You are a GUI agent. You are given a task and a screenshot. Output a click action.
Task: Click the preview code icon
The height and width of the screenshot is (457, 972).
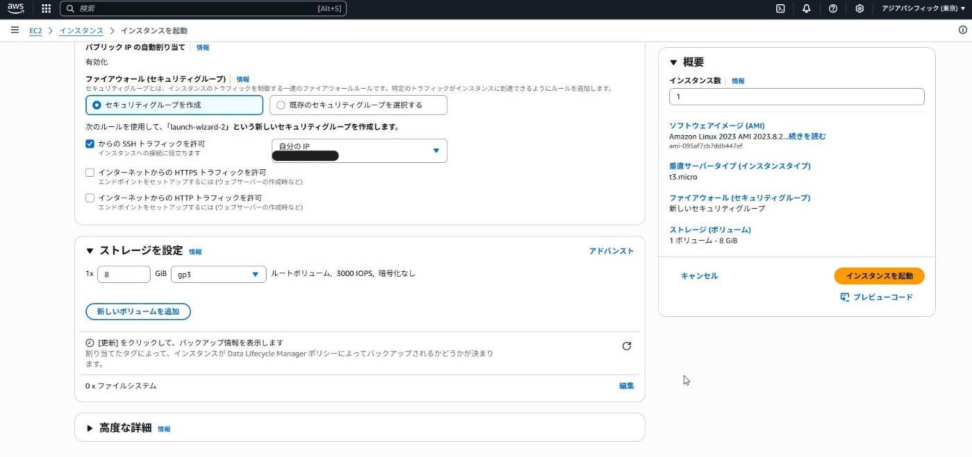coord(844,297)
